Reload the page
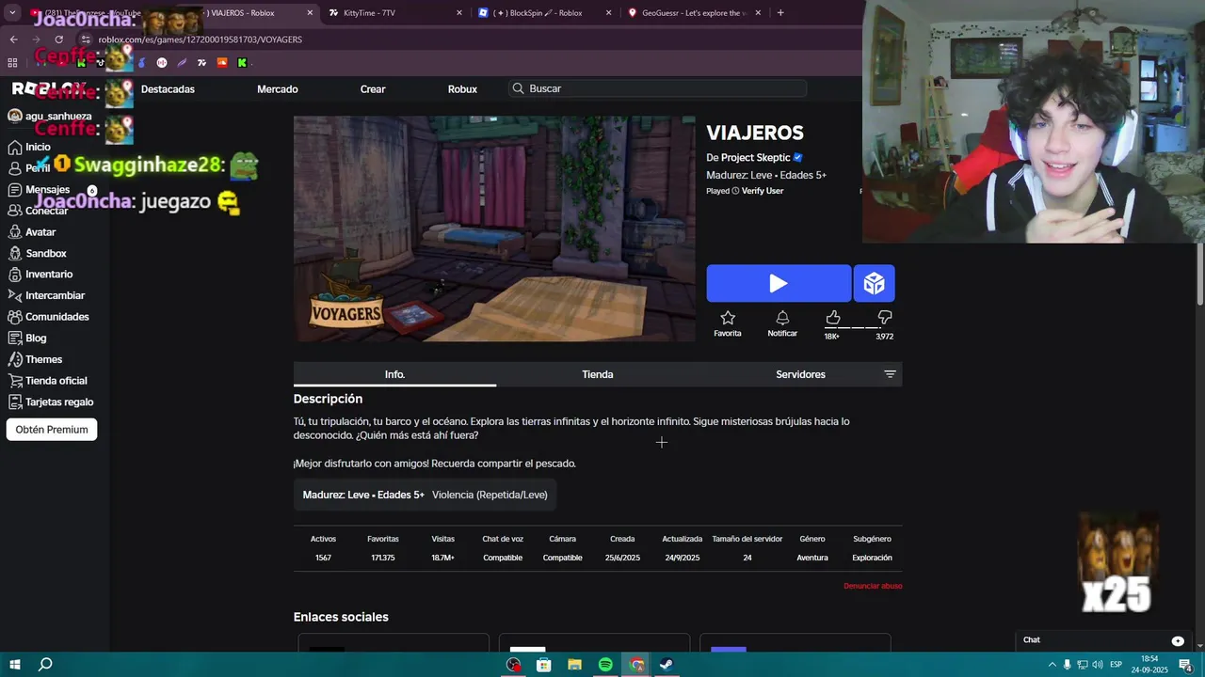 click(x=58, y=39)
